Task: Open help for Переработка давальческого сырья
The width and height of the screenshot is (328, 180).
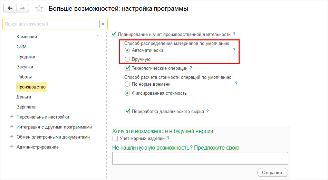Action: click(x=208, y=111)
